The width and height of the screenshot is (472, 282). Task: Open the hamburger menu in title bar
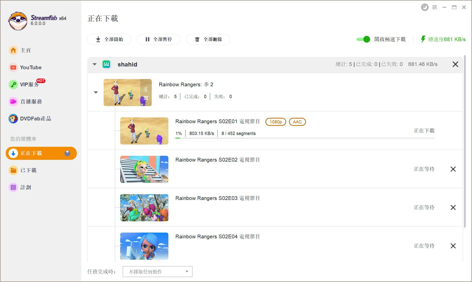435,8
